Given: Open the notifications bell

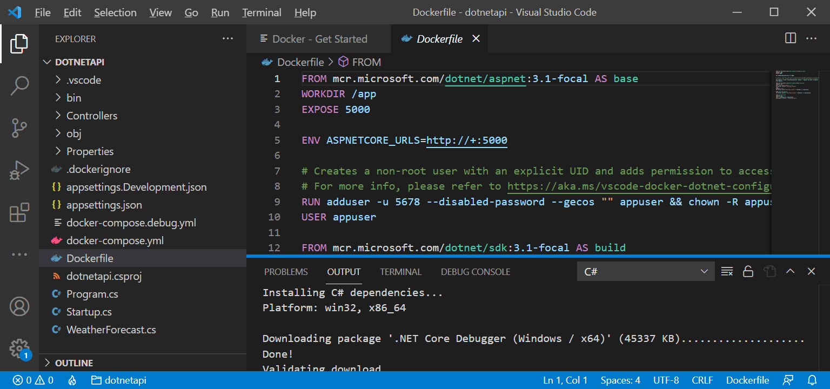Looking at the screenshot, I should 812,380.
